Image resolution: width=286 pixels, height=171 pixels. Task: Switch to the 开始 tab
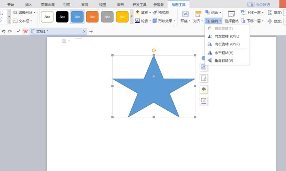pos(11,5)
